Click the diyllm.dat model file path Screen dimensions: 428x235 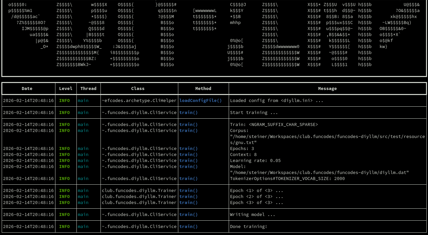319,172
